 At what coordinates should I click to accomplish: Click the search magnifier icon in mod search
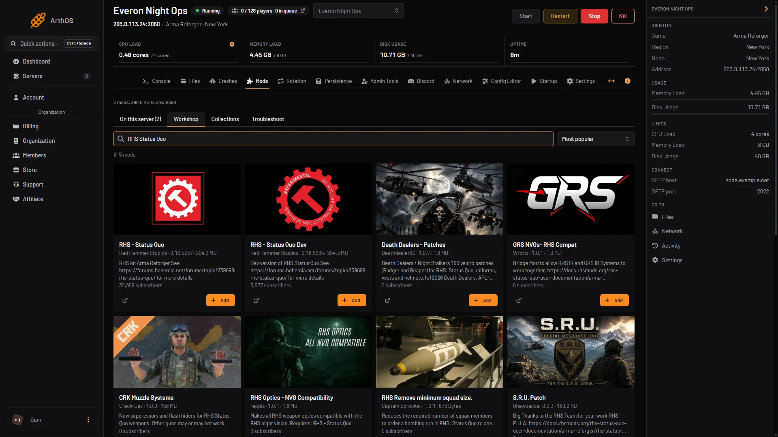pos(121,139)
